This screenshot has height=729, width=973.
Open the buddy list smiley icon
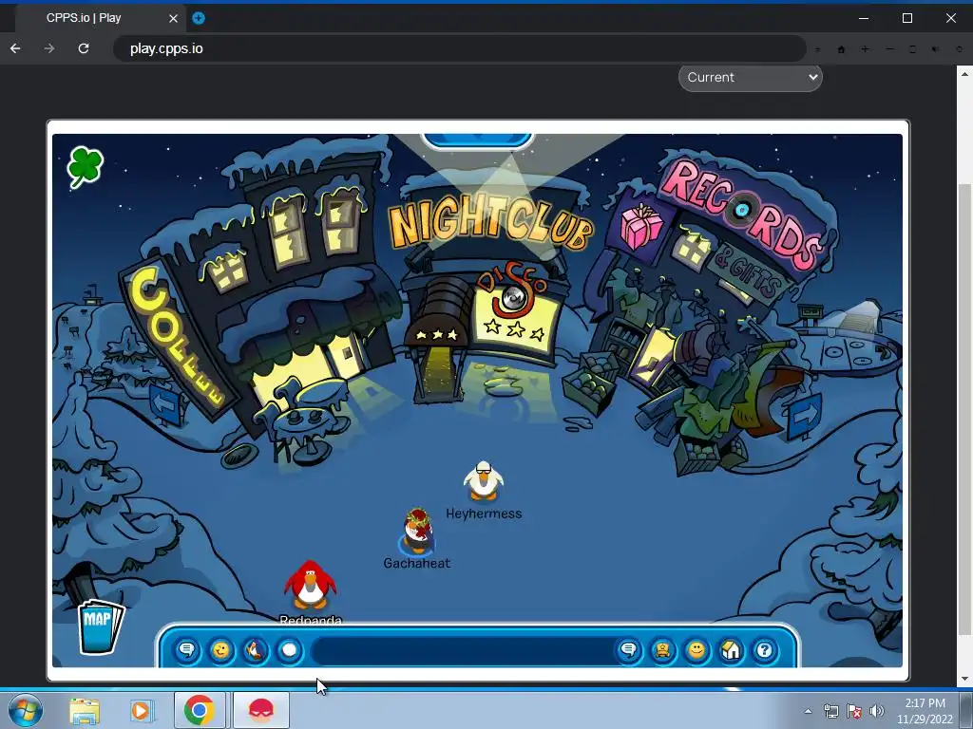click(696, 650)
